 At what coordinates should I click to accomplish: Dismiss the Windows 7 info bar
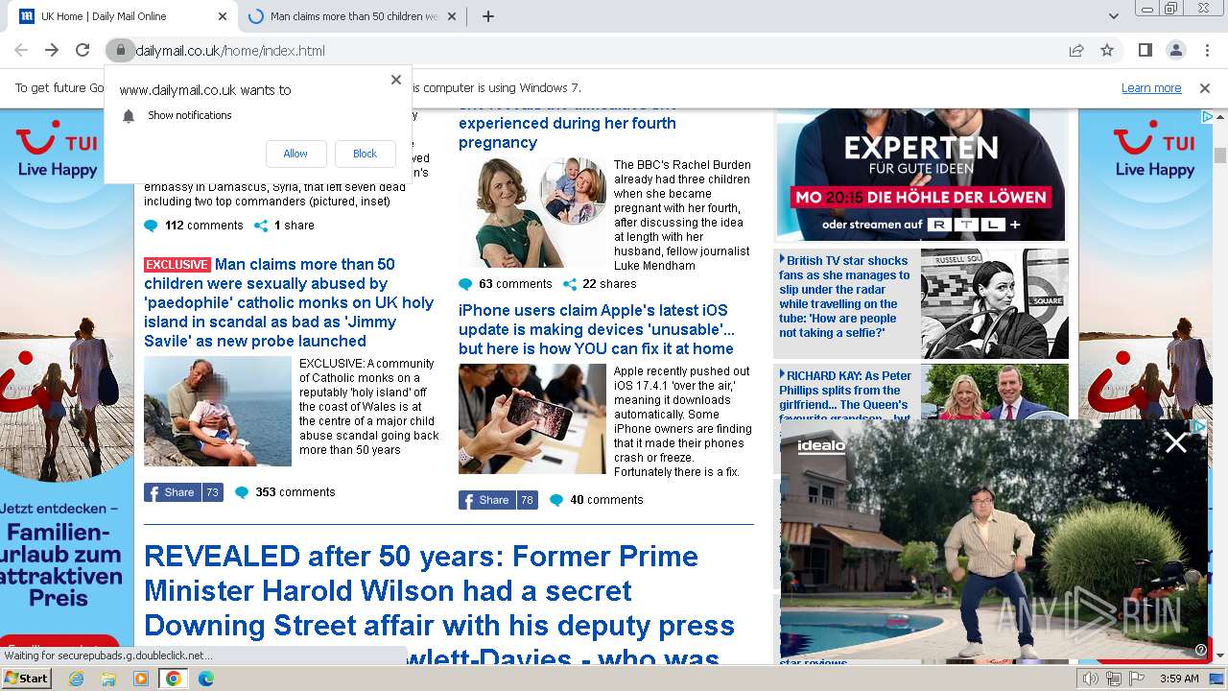(x=1205, y=87)
